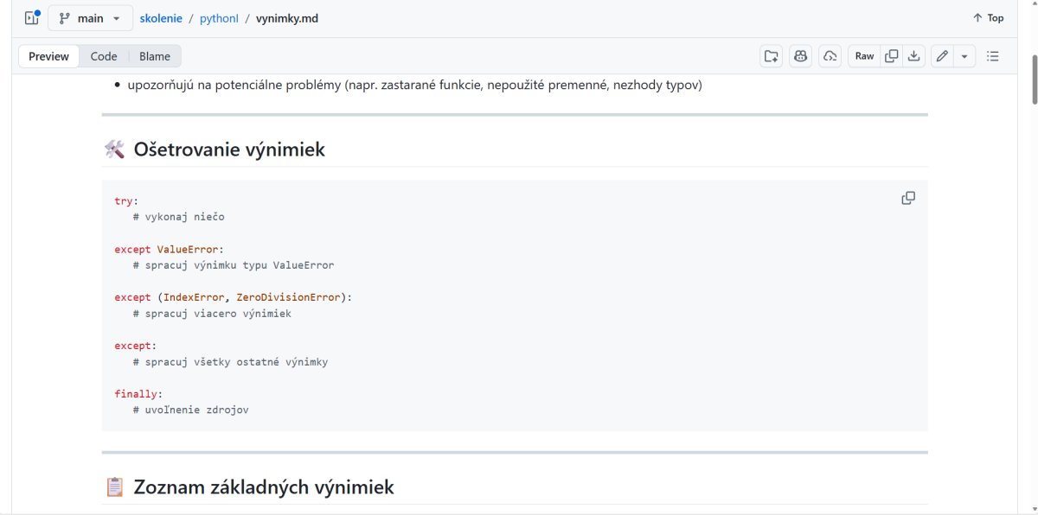
Task: Switch to the Code tab
Action: (104, 56)
